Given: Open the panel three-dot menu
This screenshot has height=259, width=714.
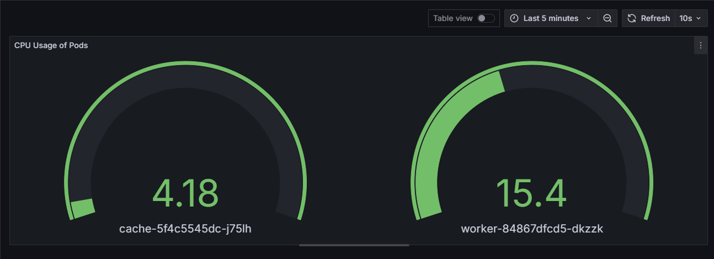Looking at the screenshot, I should (x=701, y=45).
